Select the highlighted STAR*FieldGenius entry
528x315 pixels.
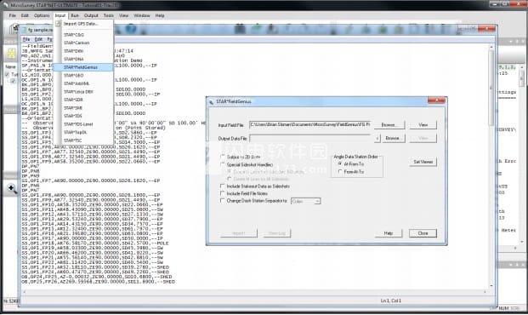pos(83,67)
